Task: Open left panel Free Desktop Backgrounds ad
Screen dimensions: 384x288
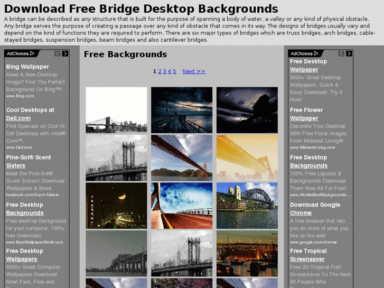Action: pyautogui.click(x=25, y=209)
